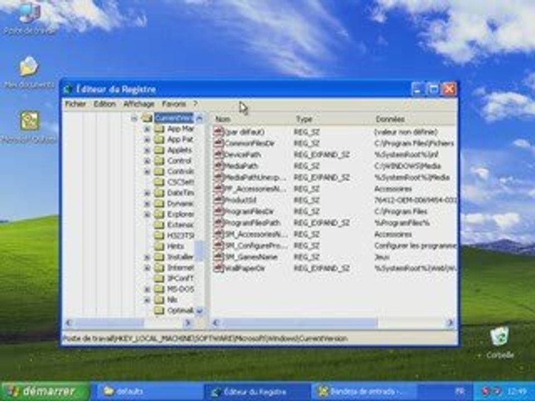Click values pane horizontal scroll right arrow

click(451, 322)
